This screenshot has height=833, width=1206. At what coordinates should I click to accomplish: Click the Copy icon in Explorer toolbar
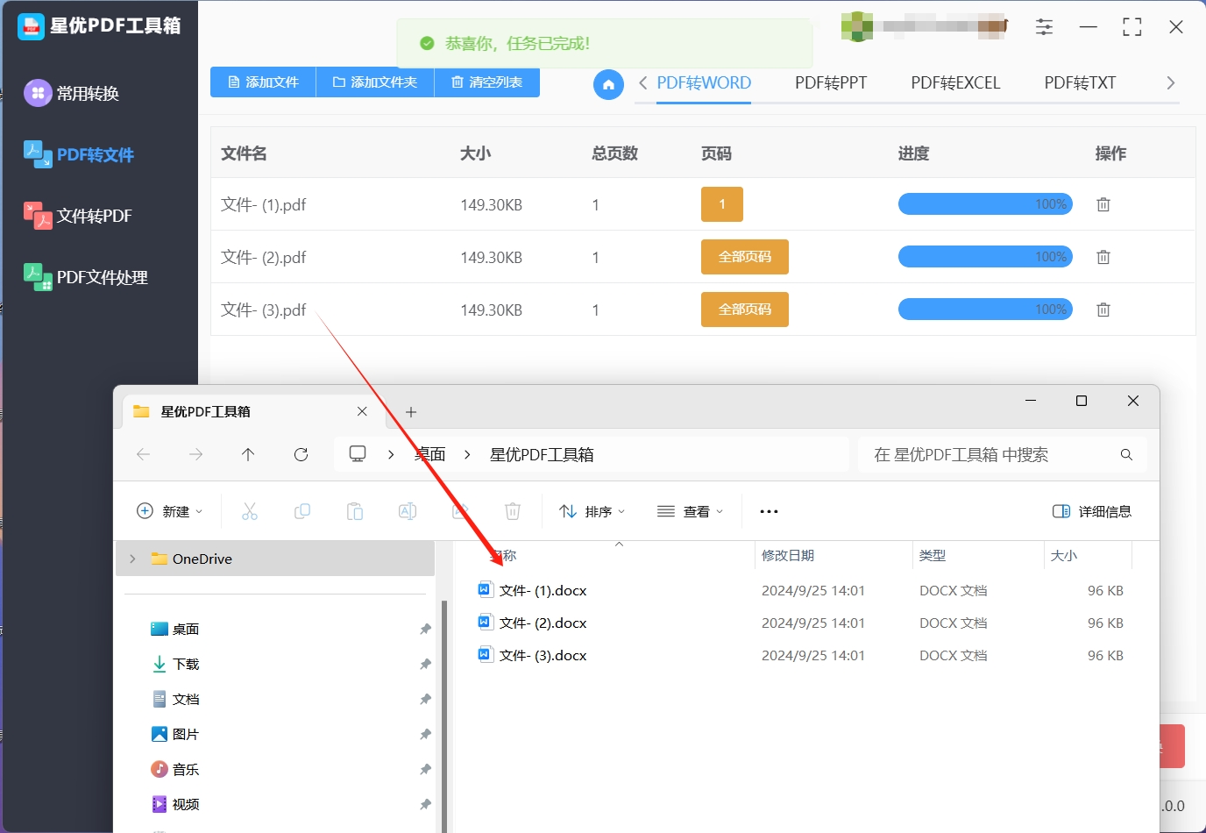tap(302, 511)
